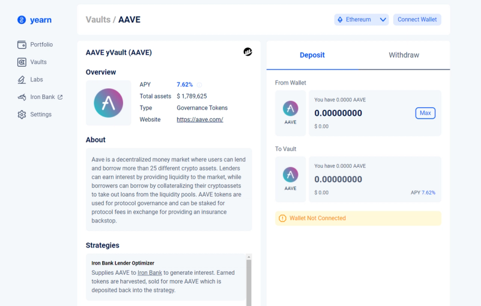Click the From Wallet amount input field
The width and height of the screenshot is (481, 306).
338,113
